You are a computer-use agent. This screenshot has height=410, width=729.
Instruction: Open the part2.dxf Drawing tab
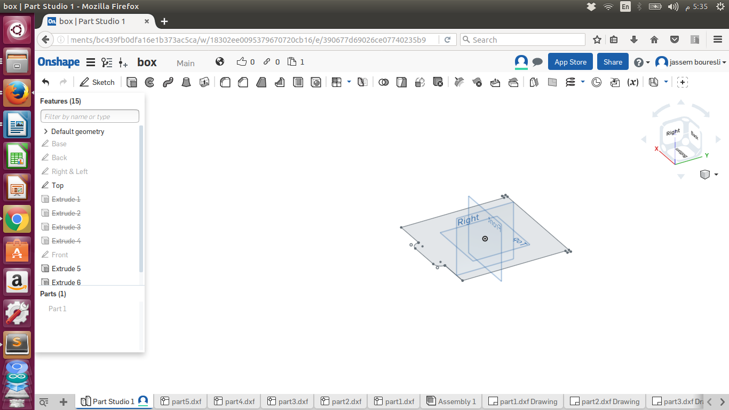[x=605, y=401]
